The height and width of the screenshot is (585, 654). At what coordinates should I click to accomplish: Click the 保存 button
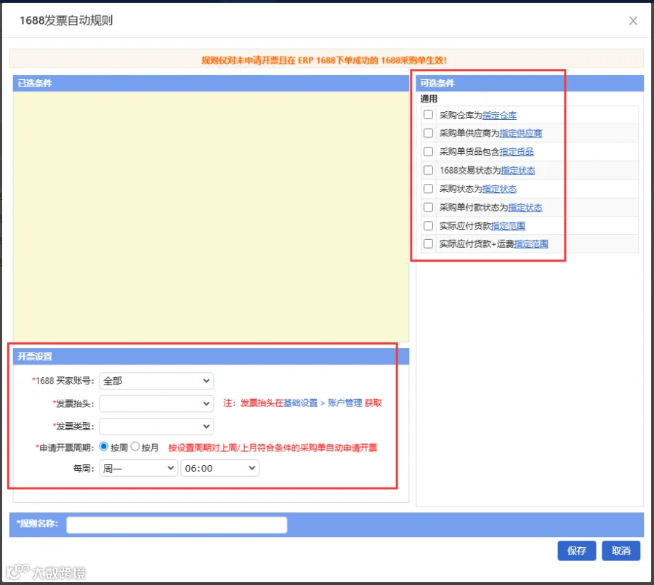[x=576, y=550]
